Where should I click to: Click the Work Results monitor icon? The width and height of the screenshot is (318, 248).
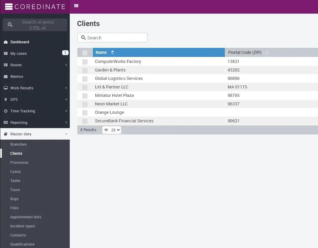tap(5, 88)
